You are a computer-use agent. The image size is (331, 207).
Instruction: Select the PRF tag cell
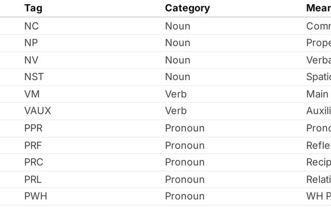(34, 145)
